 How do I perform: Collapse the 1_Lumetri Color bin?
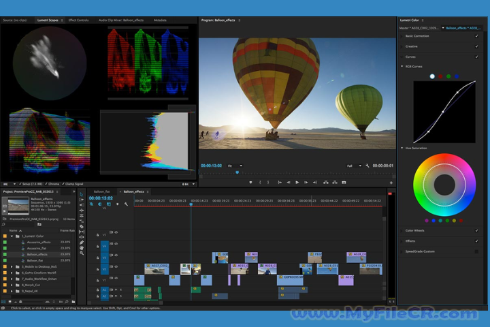tap(12, 236)
